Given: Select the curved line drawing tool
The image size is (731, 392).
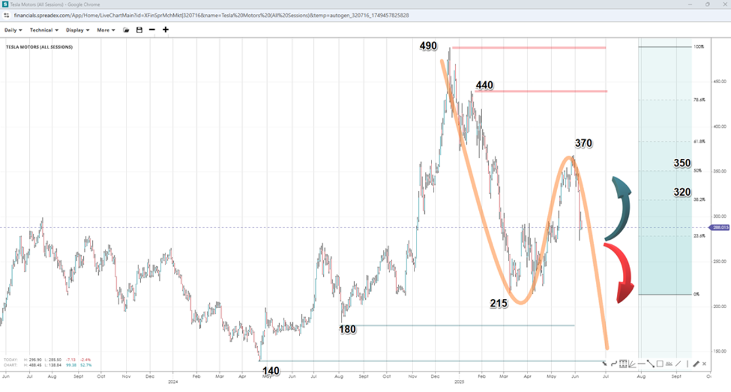Looking at the screenshot, I should 614,364.
